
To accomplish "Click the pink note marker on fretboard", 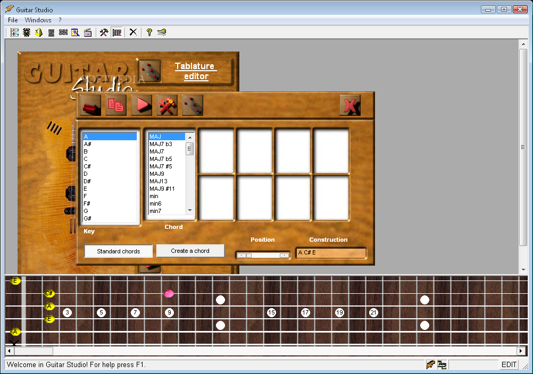I will pyautogui.click(x=169, y=294).
